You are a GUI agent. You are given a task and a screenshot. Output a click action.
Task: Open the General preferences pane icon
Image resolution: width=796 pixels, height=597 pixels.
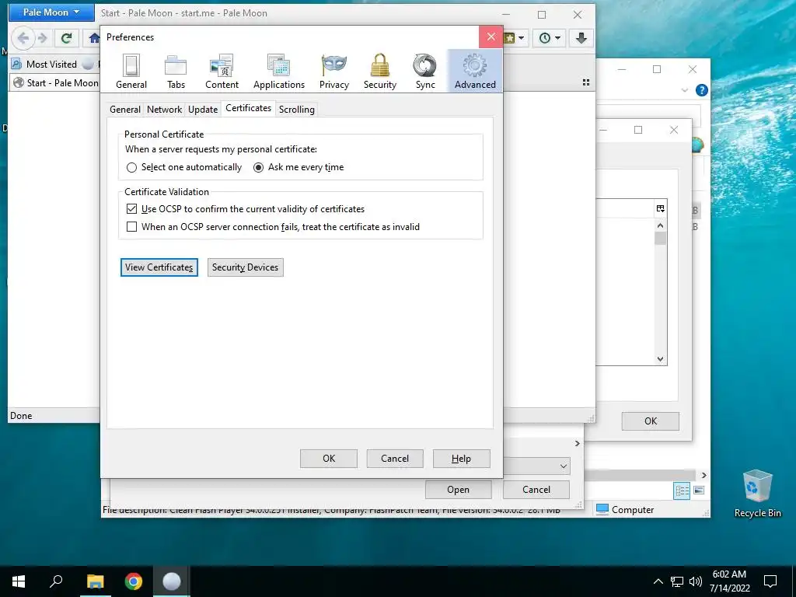coord(131,72)
